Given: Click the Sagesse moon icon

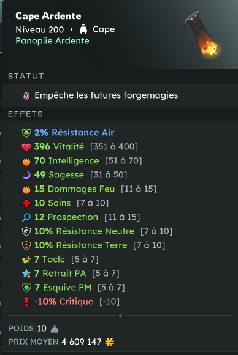Looking at the screenshot, I should click(x=26, y=175).
